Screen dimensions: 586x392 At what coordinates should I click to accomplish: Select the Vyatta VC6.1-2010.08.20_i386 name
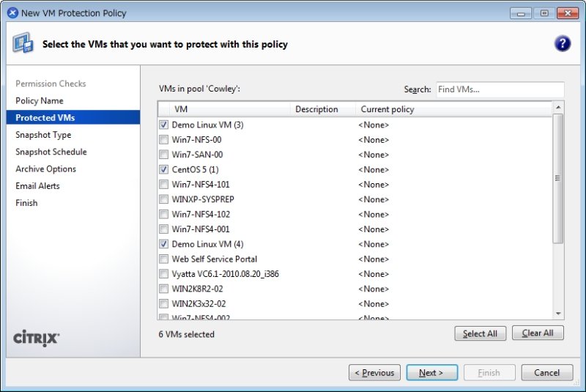[x=226, y=274]
